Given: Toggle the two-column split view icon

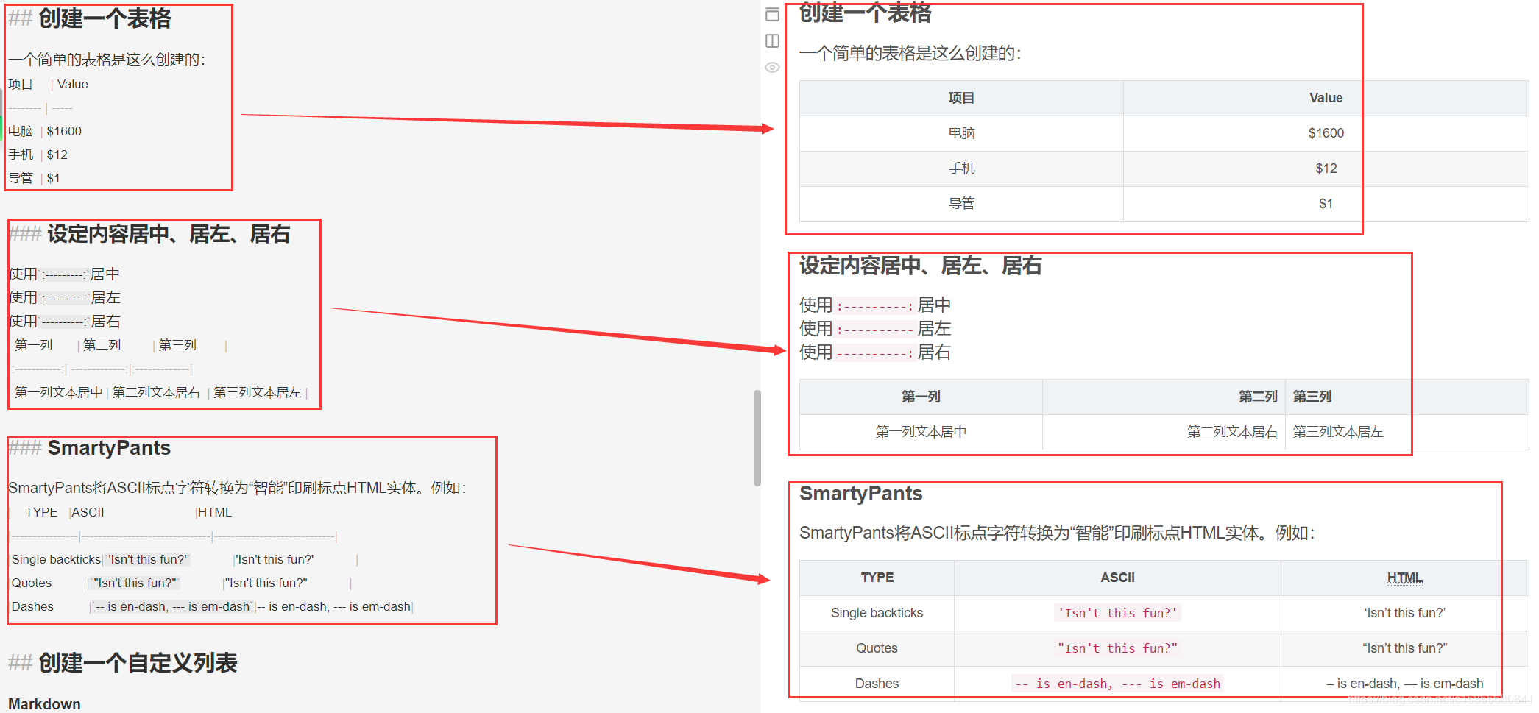Looking at the screenshot, I should coord(772,41).
